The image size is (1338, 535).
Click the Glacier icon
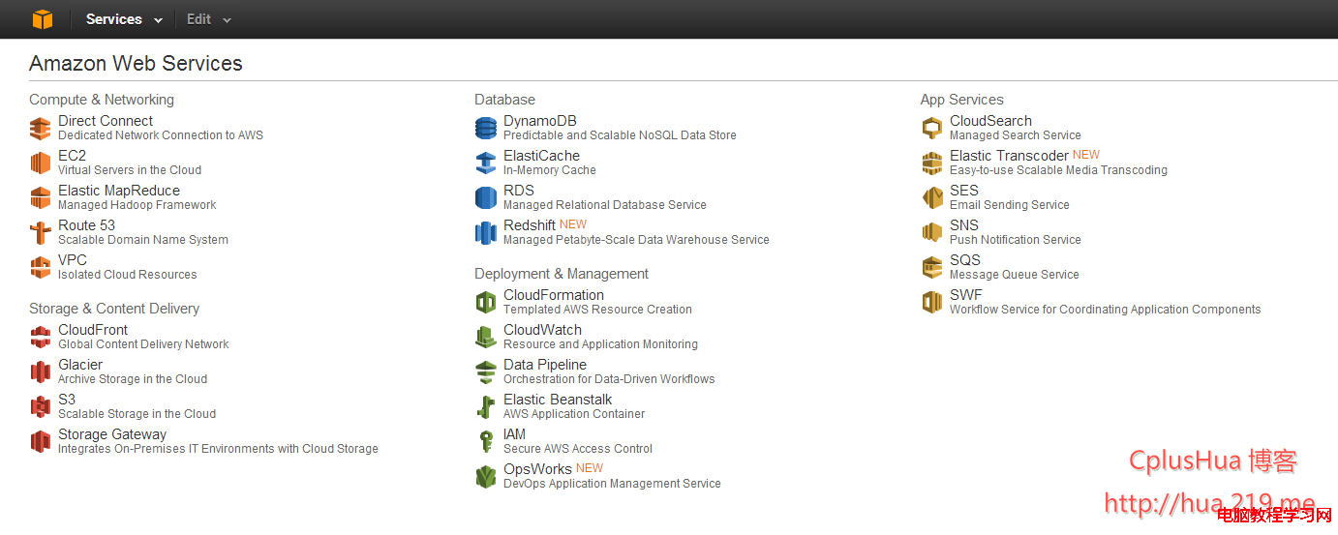[x=40, y=372]
